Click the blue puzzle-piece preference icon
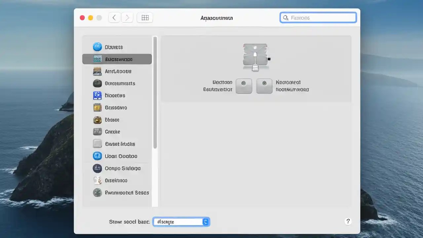Viewport: 423px width, 238px height. coord(97,95)
